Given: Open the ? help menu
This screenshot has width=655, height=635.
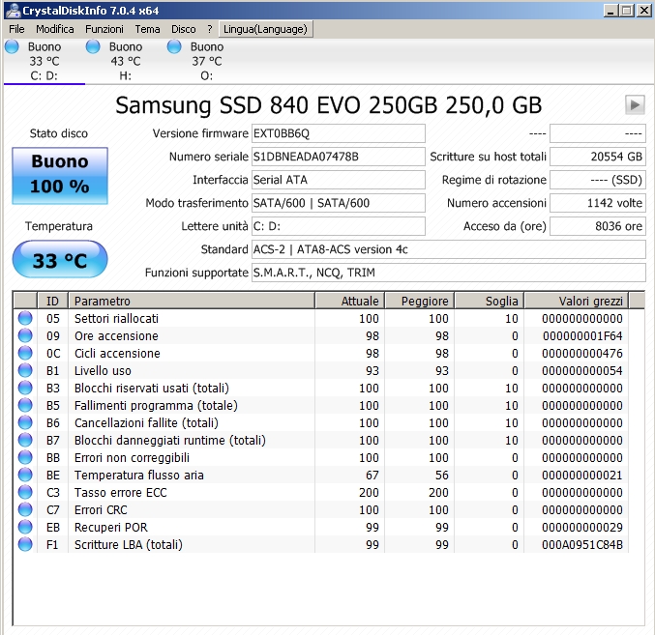Looking at the screenshot, I should click(x=210, y=29).
